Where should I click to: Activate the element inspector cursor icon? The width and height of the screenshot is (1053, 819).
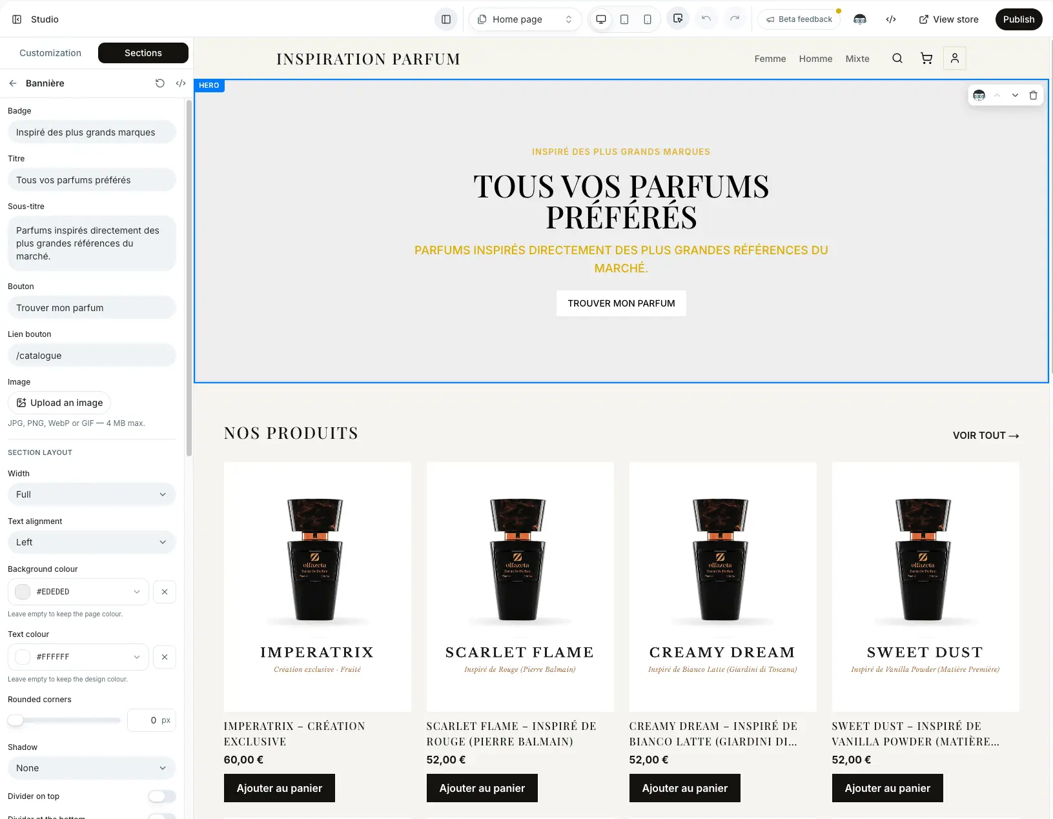click(678, 19)
